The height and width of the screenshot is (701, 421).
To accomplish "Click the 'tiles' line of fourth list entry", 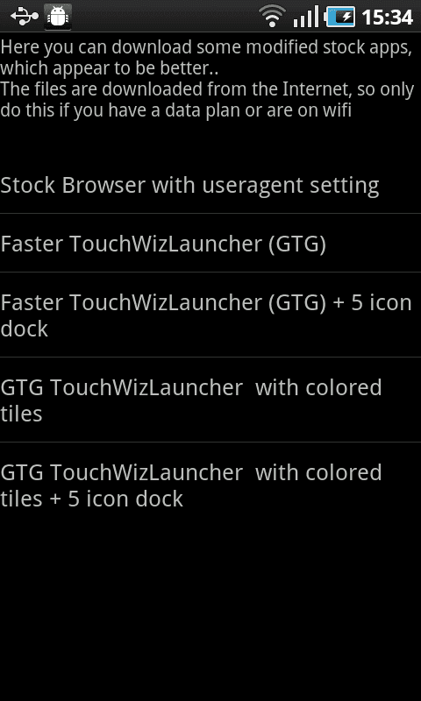I will click(x=21, y=414).
